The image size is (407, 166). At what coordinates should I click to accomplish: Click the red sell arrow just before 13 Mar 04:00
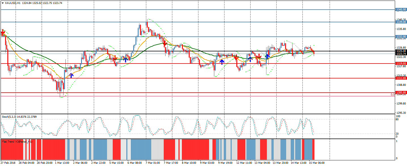[x=258, y=57]
